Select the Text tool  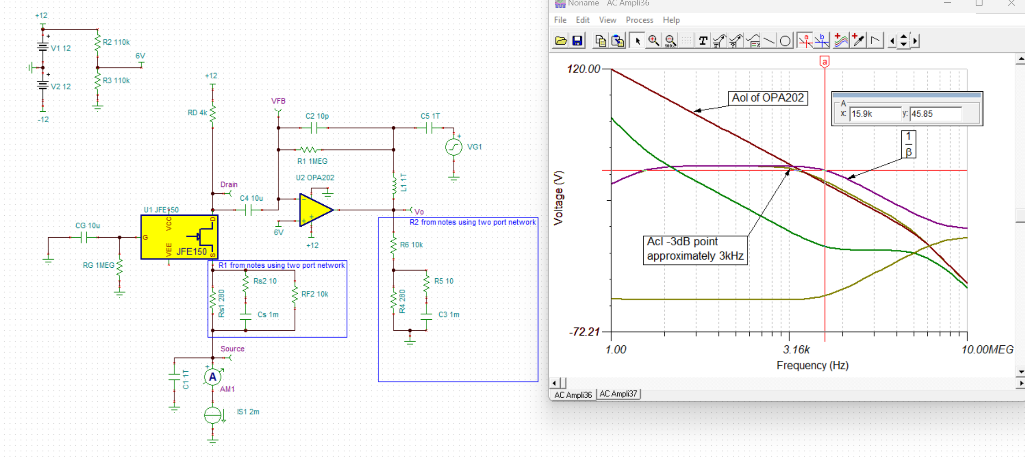coord(703,41)
